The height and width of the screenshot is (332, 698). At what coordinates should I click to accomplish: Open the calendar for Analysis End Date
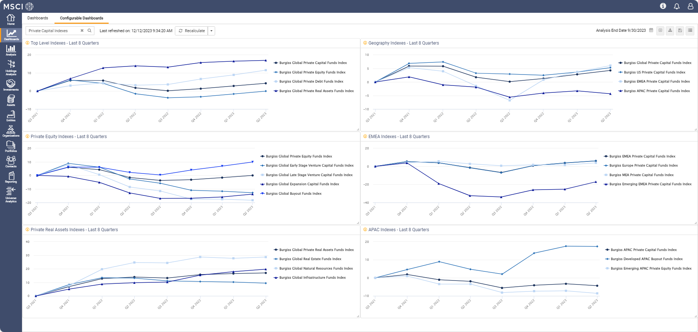(x=651, y=31)
